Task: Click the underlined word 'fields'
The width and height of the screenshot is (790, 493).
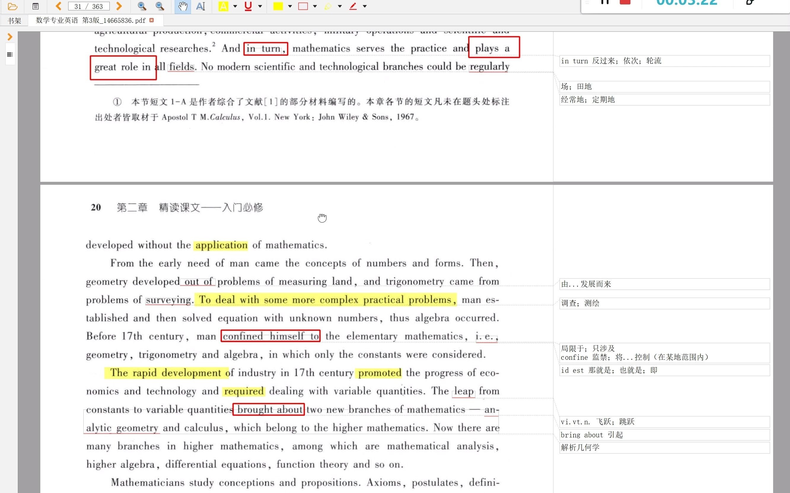Action: pyautogui.click(x=181, y=67)
